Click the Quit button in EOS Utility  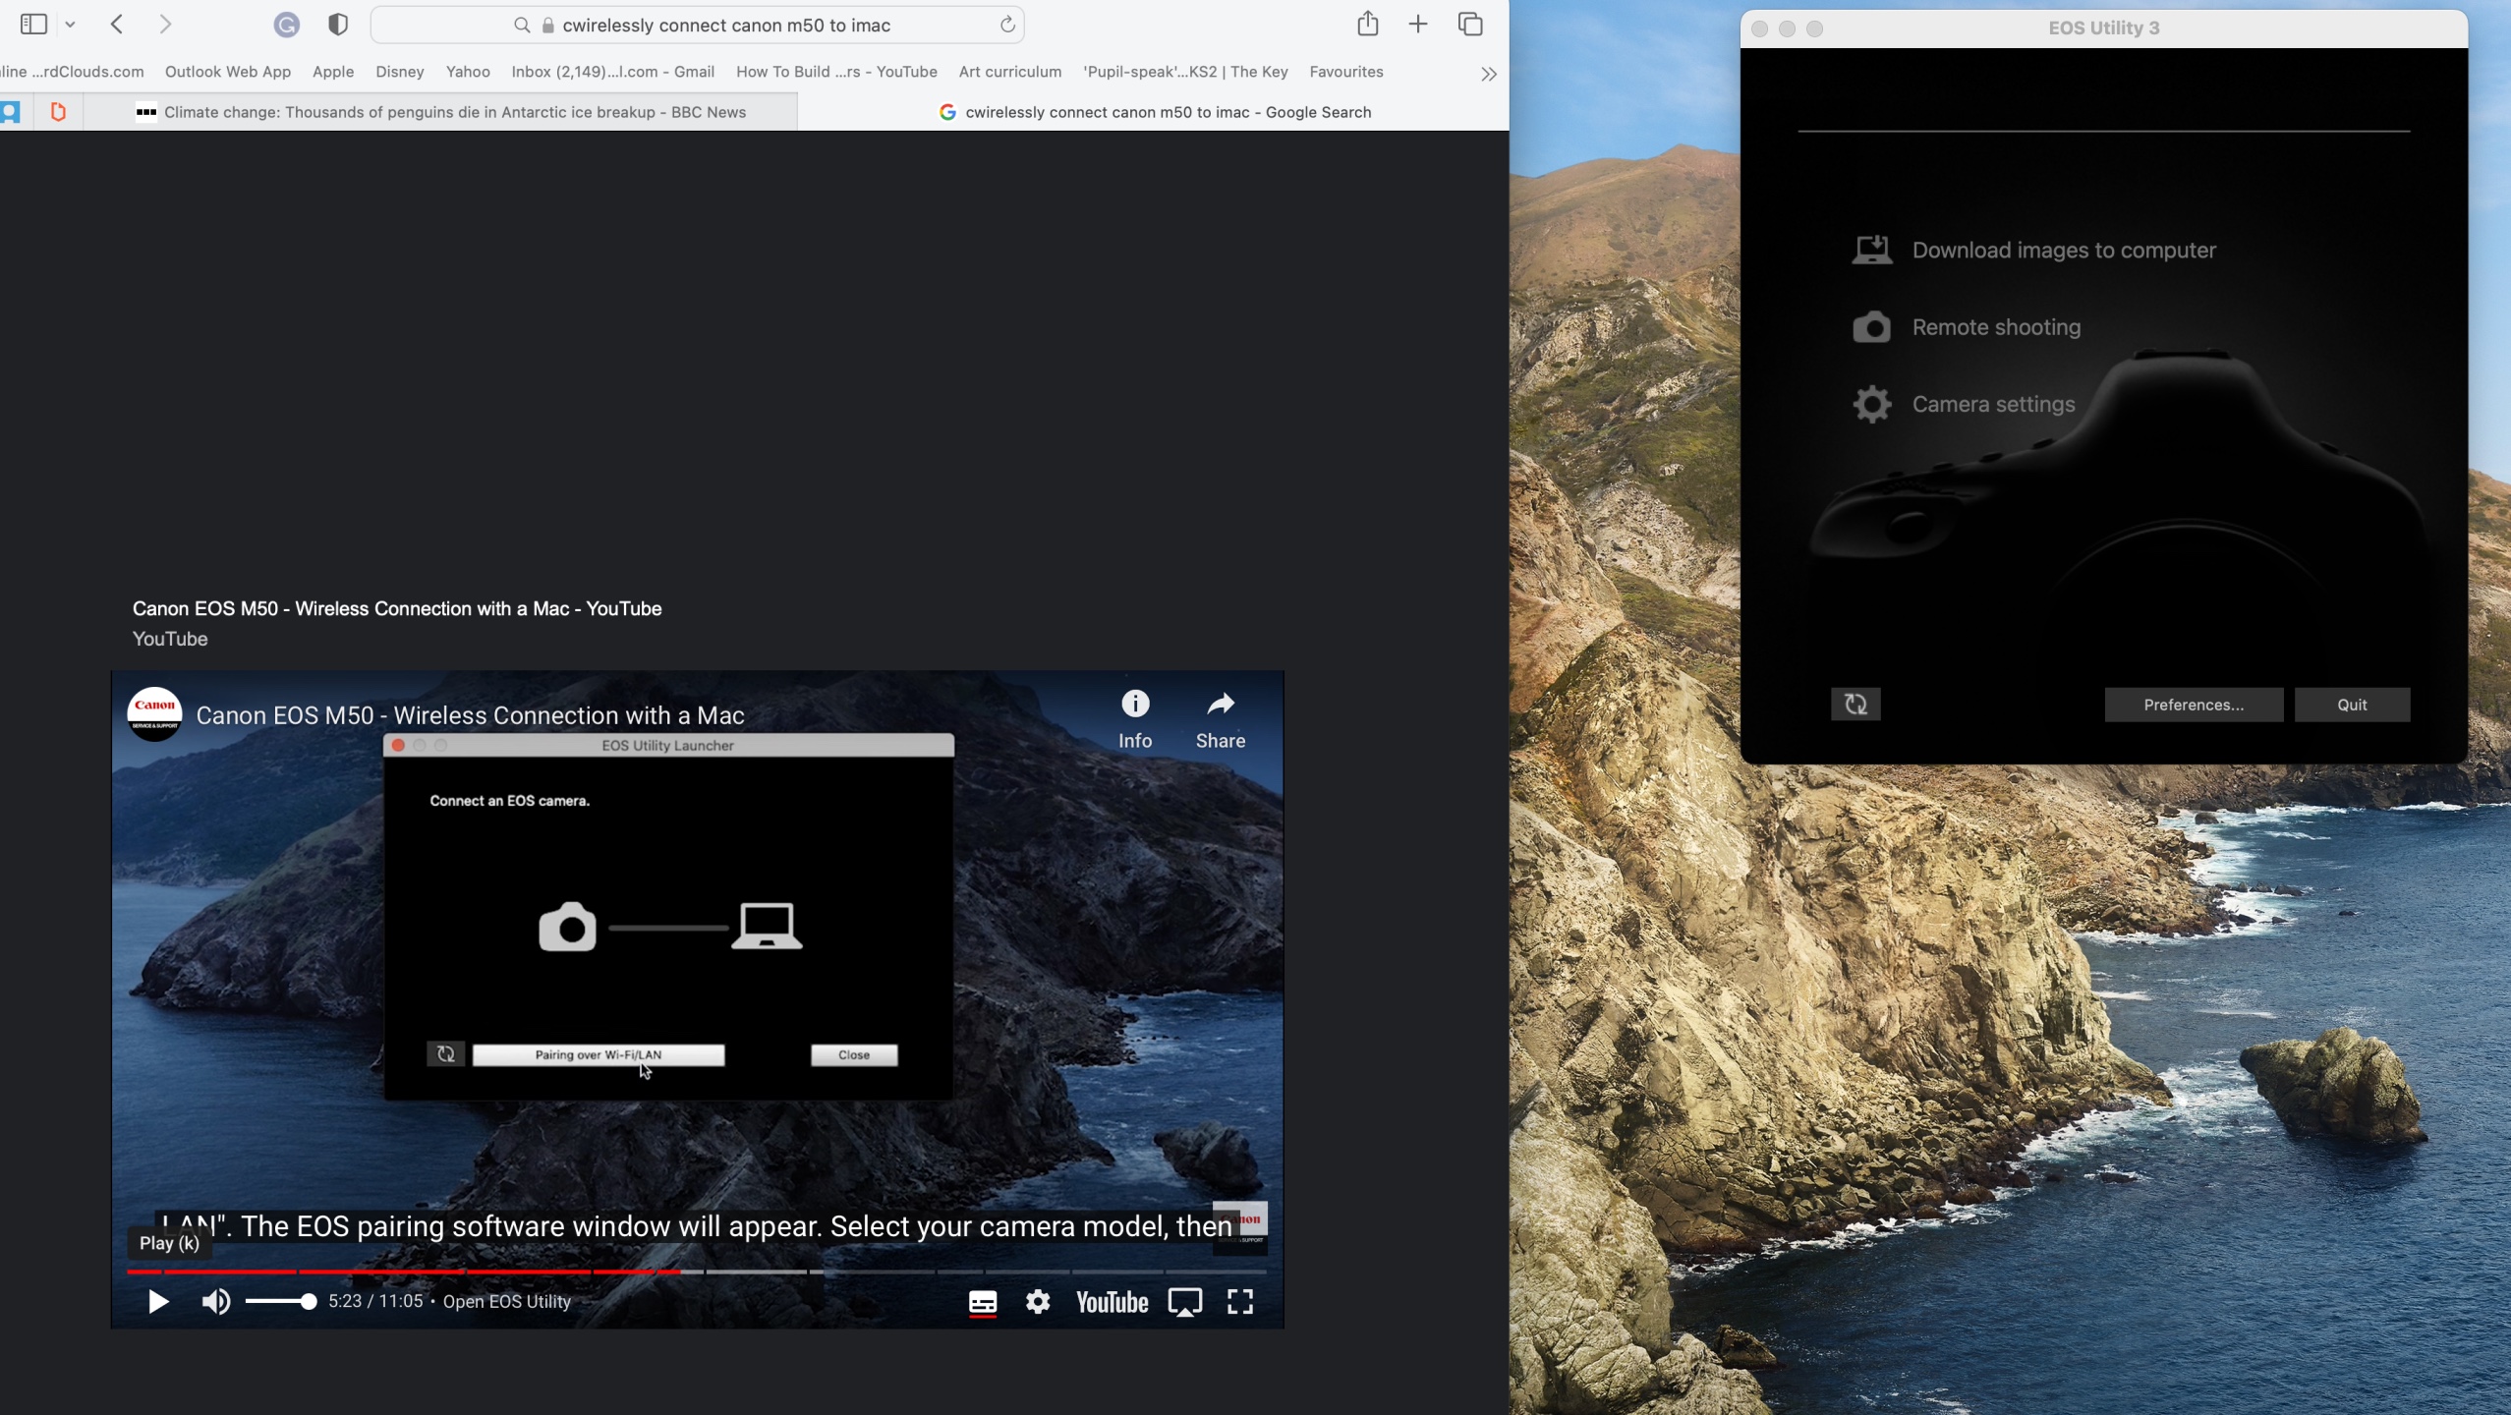point(2351,705)
